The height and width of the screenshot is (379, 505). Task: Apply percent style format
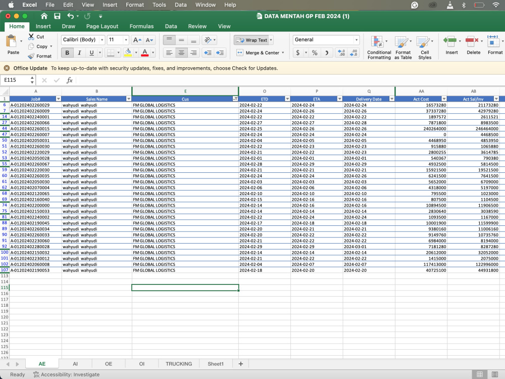pyautogui.click(x=315, y=53)
